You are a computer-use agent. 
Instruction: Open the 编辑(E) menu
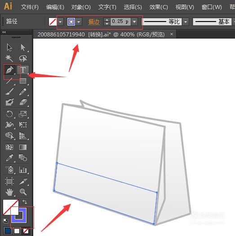(x=55, y=7)
